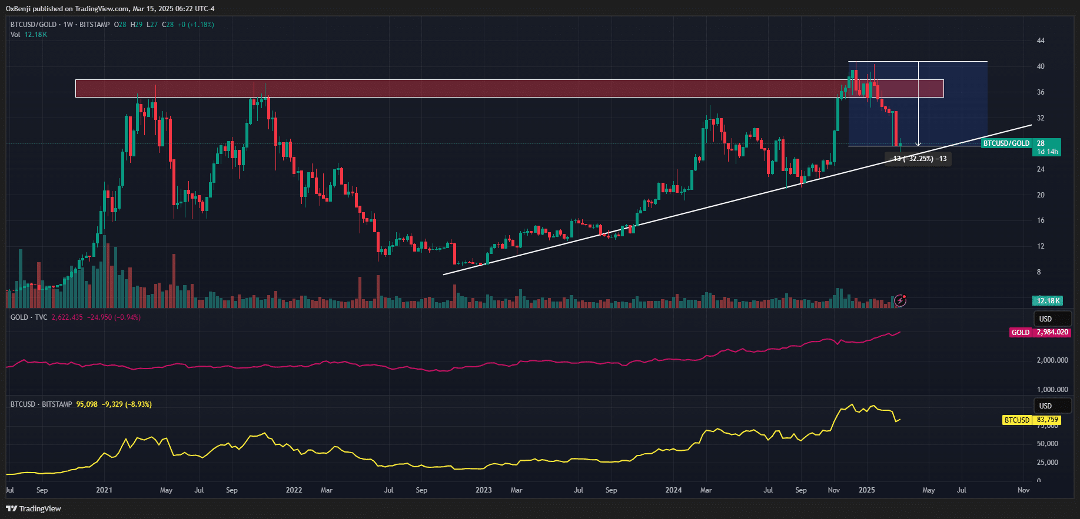The height and width of the screenshot is (519, 1080).
Task: Click the 36 level on price axis
Action: click(1041, 92)
